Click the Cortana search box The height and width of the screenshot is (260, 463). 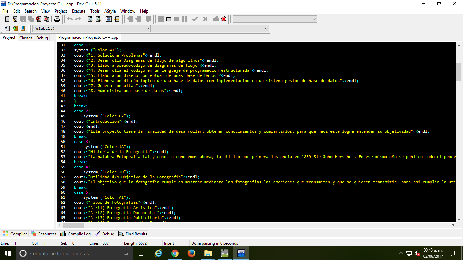(x=68, y=253)
